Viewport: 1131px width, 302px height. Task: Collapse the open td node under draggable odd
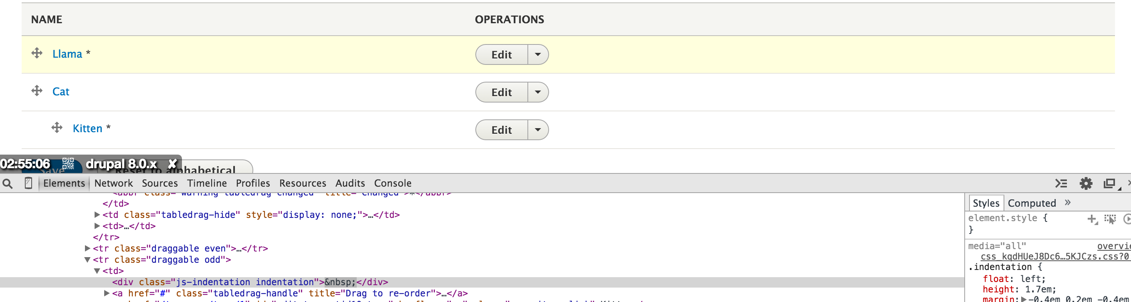pyautogui.click(x=97, y=271)
